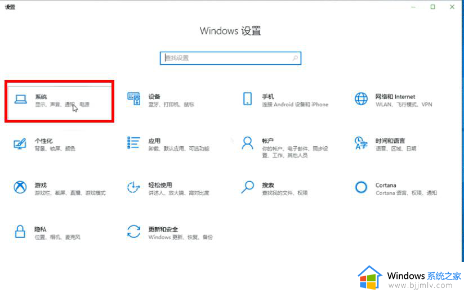Open the Cortana circle icon
Viewport: 464px width, 293px height.
pyautogui.click(x=361, y=187)
